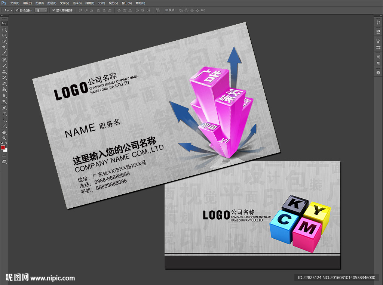Toggle the 自动选择 checkbox
The image size is (383, 285).
coord(17,10)
